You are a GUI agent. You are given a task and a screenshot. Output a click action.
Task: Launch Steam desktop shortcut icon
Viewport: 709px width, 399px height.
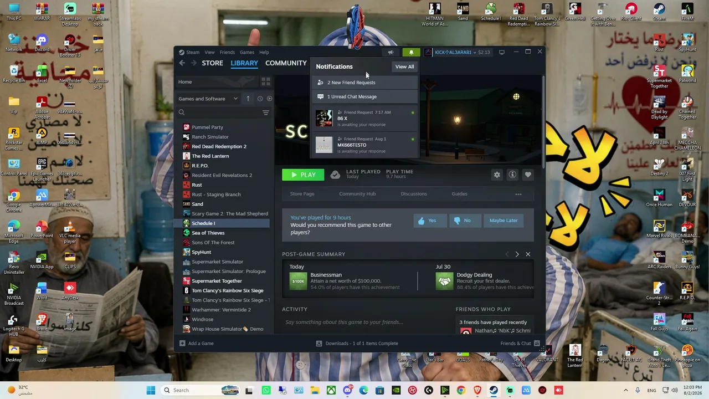click(x=659, y=12)
